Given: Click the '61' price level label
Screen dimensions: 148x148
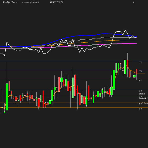Looking at the screenshot, I should coord(141,91).
